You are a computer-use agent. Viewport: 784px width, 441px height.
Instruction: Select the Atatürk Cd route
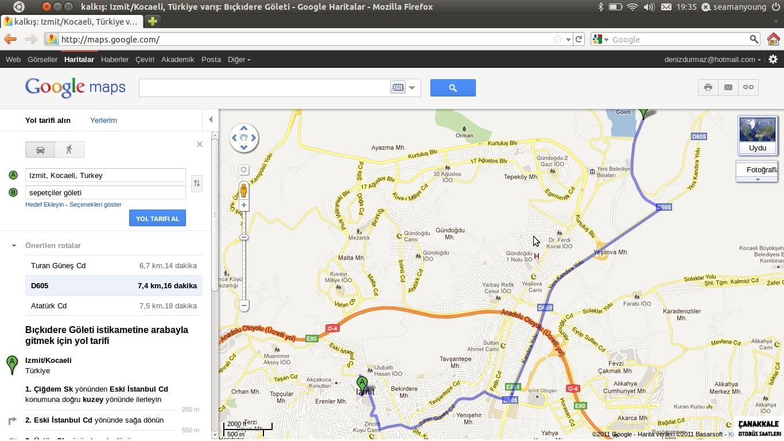click(x=114, y=305)
